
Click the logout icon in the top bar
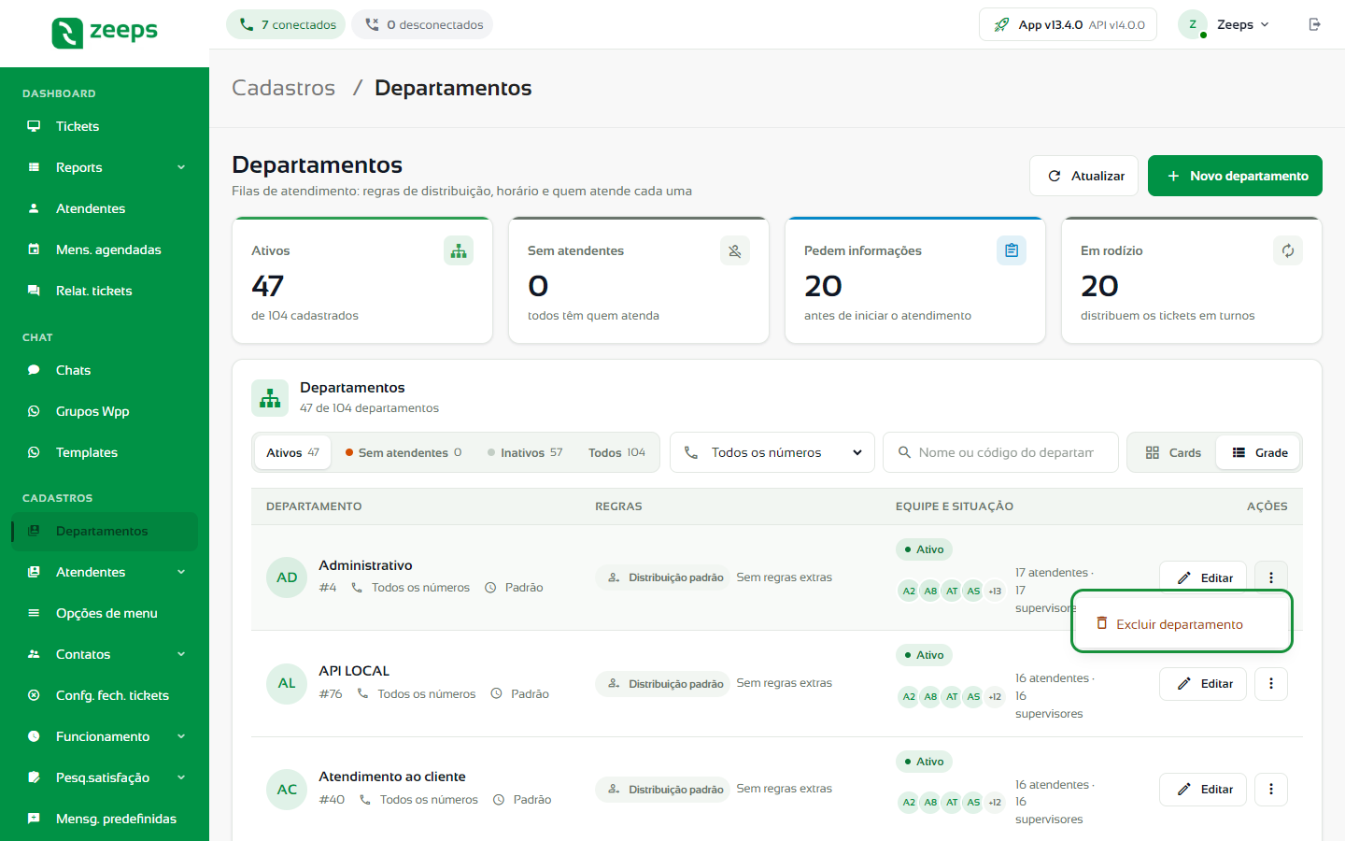tap(1314, 24)
